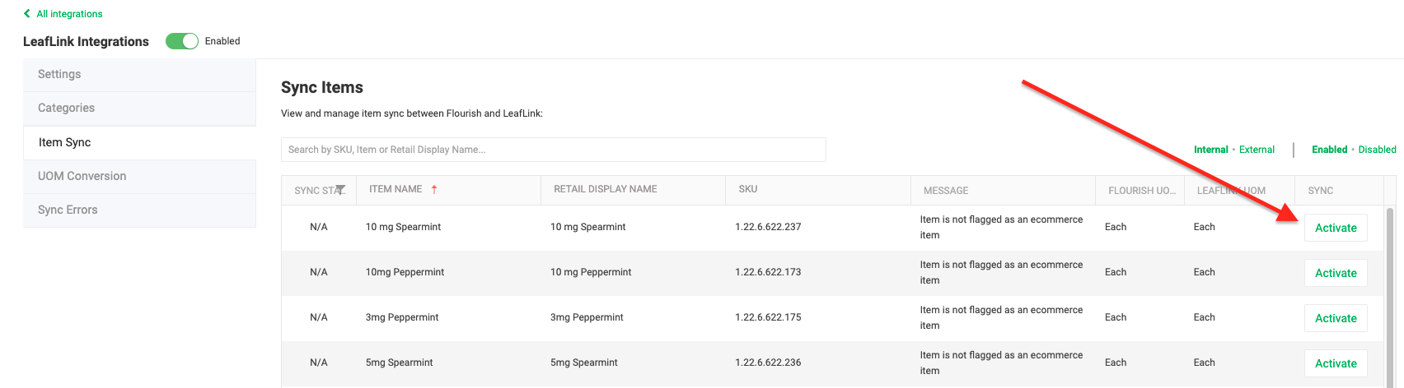The width and height of the screenshot is (1404, 388).
Task: Show Enabled items only
Action: tap(1329, 150)
